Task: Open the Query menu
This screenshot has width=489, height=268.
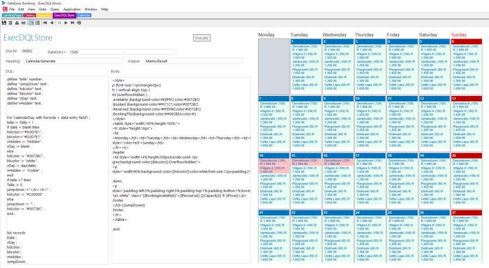Action: (x=55, y=9)
